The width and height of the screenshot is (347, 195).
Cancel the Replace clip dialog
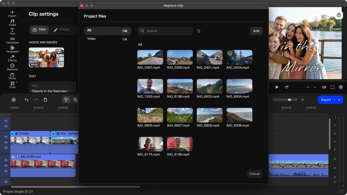[254, 174]
